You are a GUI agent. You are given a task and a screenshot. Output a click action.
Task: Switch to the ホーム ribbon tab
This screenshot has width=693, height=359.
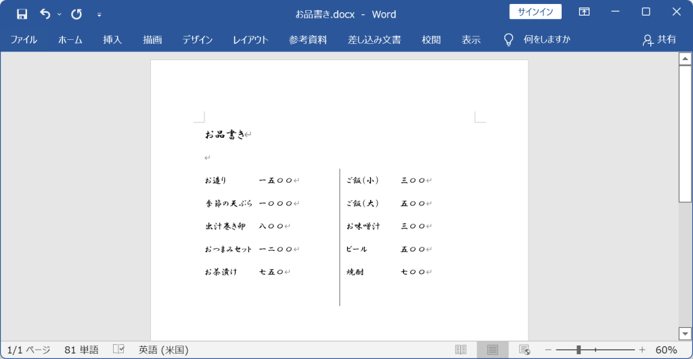pyautogui.click(x=70, y=40)
